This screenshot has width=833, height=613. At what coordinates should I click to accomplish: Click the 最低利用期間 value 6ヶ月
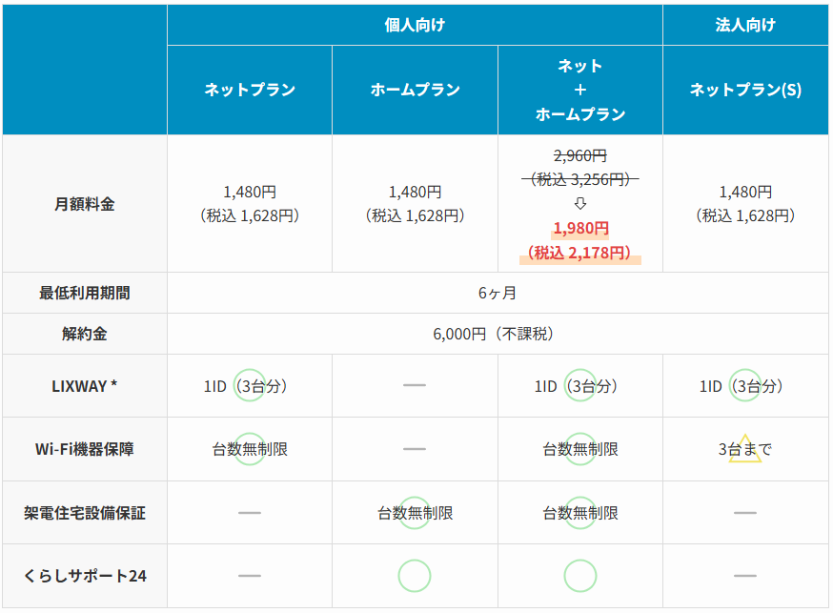point(498,294)
